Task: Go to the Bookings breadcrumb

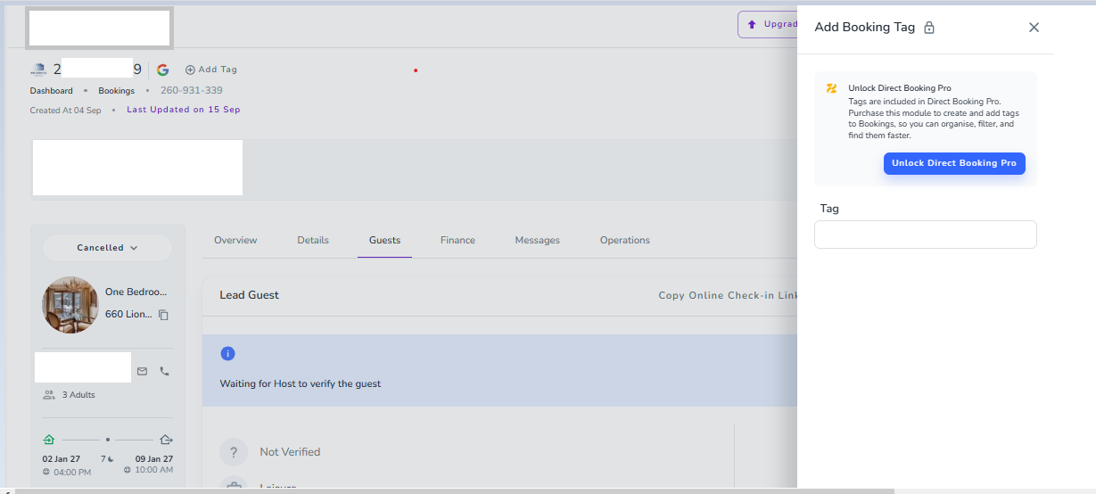Action: coord(117,91)
